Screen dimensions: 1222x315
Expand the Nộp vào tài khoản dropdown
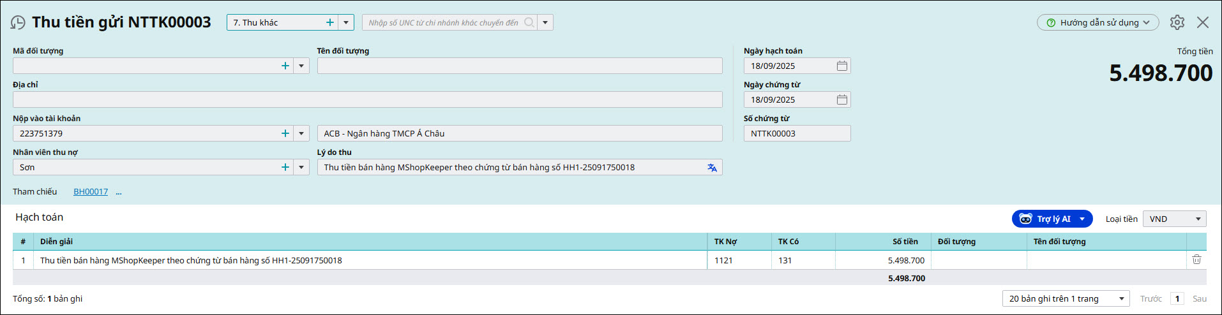pyautogui.click(x=301, y=133)
